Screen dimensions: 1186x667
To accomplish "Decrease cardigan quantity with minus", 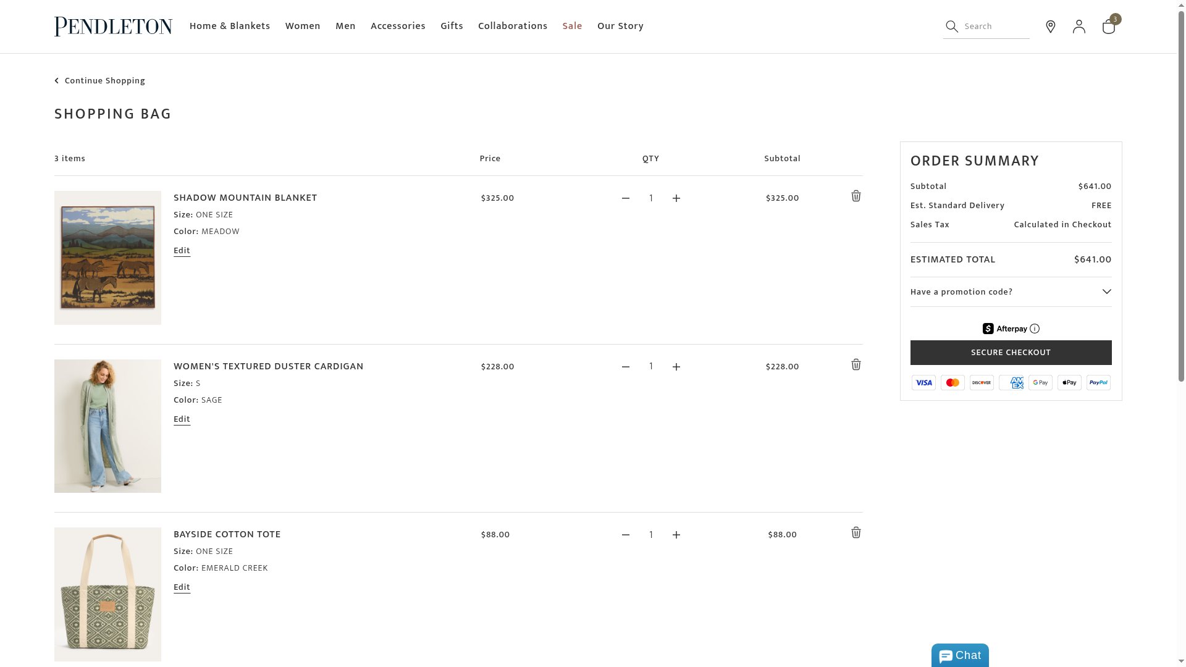I will tap(625, 367).
